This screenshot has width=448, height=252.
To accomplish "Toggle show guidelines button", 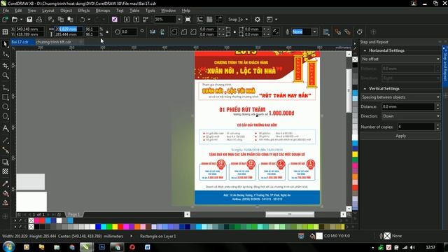I will pyautogui.click(x=219, y=20).
